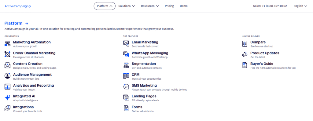Click the SMS Marketing bubble icon
Screen dimensions: 313x121
click(x=126, y=87)
